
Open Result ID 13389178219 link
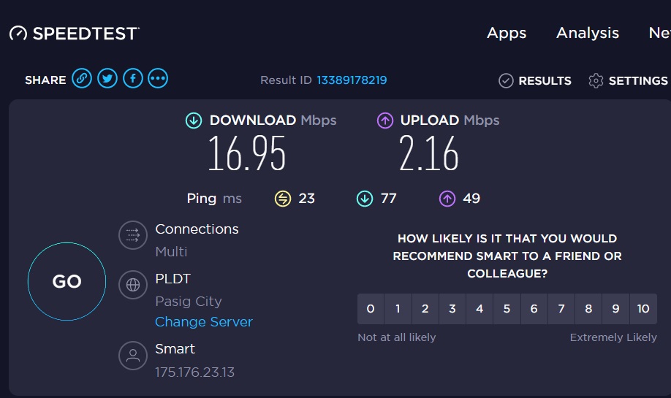point(352,80)
